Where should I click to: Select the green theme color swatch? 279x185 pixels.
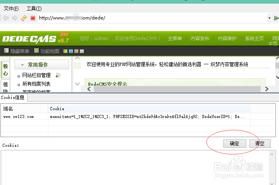(65, 51)
